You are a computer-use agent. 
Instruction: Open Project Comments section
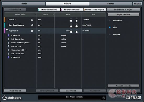pyautogui.click(x=123, y=86)
